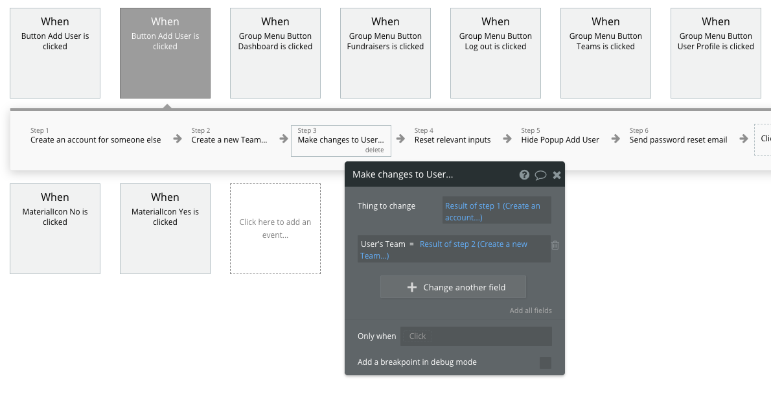Click here to add an event
This screenshot has width=771, height=396.
coord(275,228)
